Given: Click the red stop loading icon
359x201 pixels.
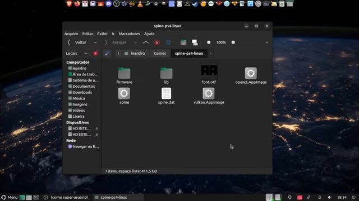Looking at the screenshot, I should coord(157,42).
